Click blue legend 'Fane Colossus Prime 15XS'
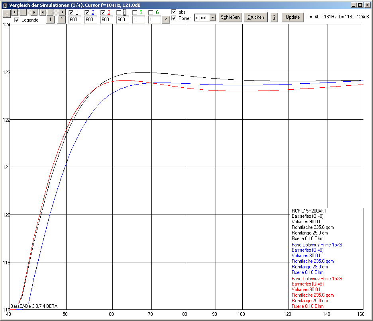 point(317,245)
